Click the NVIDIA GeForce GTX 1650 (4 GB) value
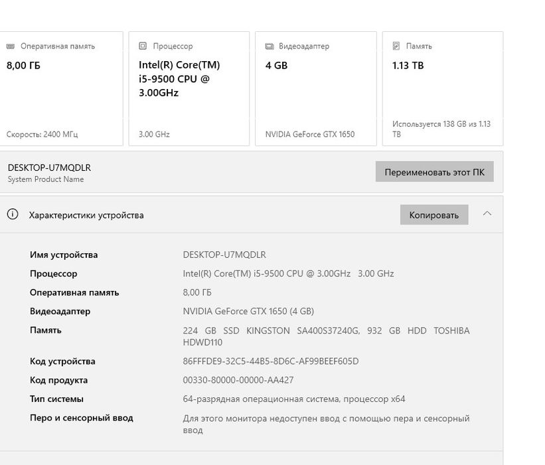The height and width of the screenshot is (465, 545). tap(248, 311)
